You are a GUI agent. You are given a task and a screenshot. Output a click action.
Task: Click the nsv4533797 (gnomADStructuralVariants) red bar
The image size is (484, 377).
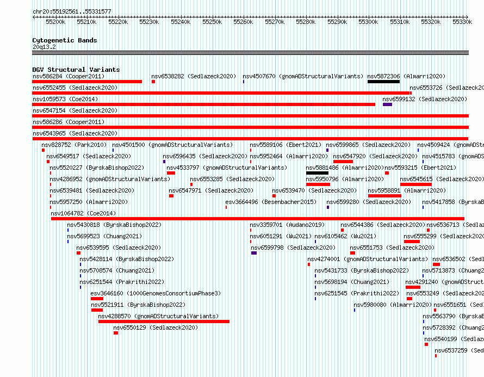point(171,173)
